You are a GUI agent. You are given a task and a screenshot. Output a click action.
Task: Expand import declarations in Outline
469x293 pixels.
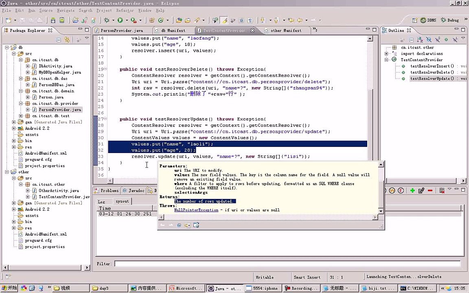387,54
